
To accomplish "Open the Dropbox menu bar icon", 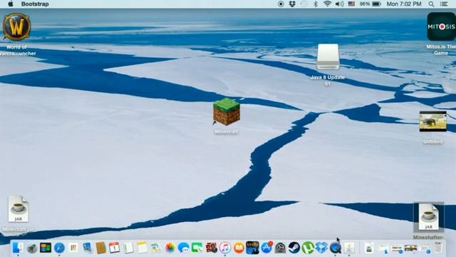I will [x=292, y=4].
